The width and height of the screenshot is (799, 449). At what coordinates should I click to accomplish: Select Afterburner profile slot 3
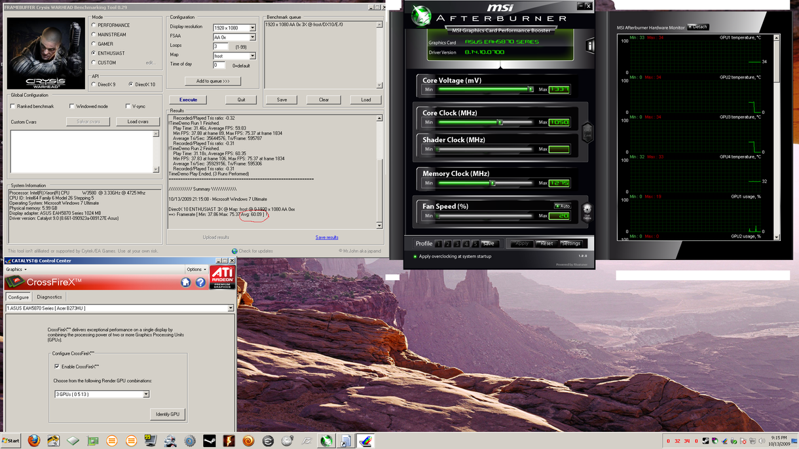pyautogui.click(x=456, y=243)
